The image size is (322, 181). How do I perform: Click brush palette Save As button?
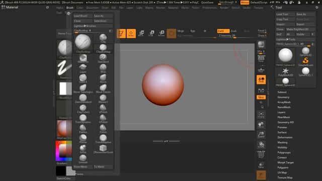click(103, 16)
